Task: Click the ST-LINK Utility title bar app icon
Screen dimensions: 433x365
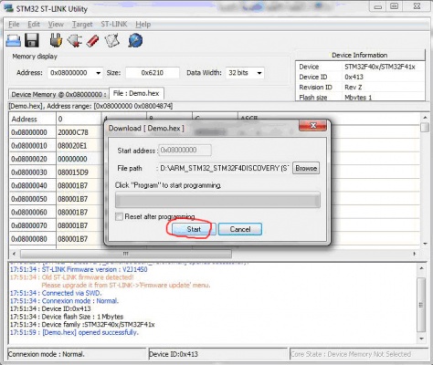Action: point(8,8)
